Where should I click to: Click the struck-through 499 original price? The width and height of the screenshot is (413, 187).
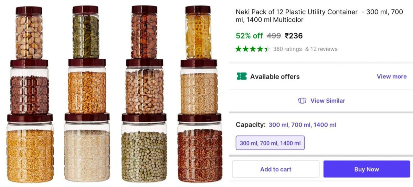click(x=274, y=36)
